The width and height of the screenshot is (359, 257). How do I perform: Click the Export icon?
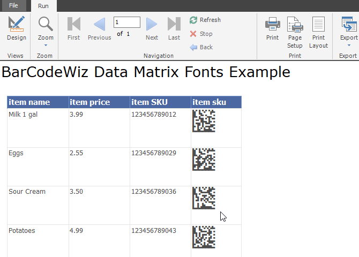tap(349, 24)
